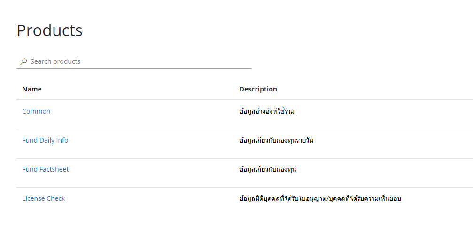The width and height of the screenshot is (473, 228).
Task: Focus the Search products input field
Action: (136, 61)
